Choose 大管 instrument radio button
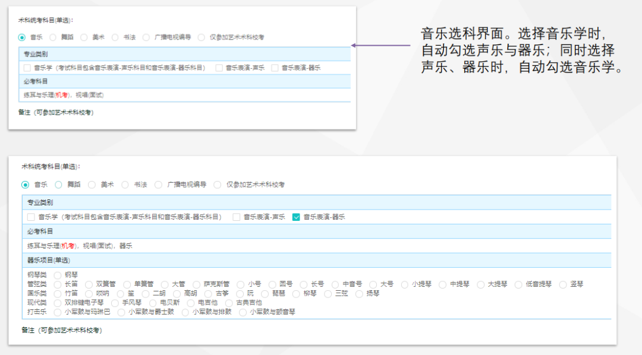Viewport: 642px width, 355px height. pos(165,284)
